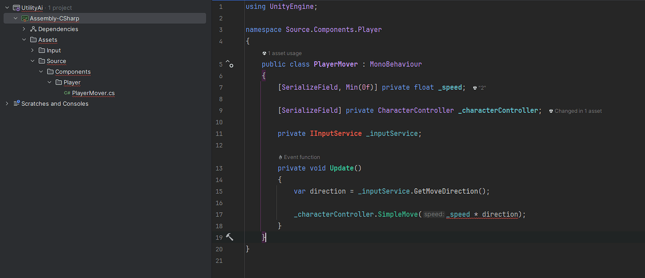
Task: Collapse the Assets folder
Action: point(24,39)
